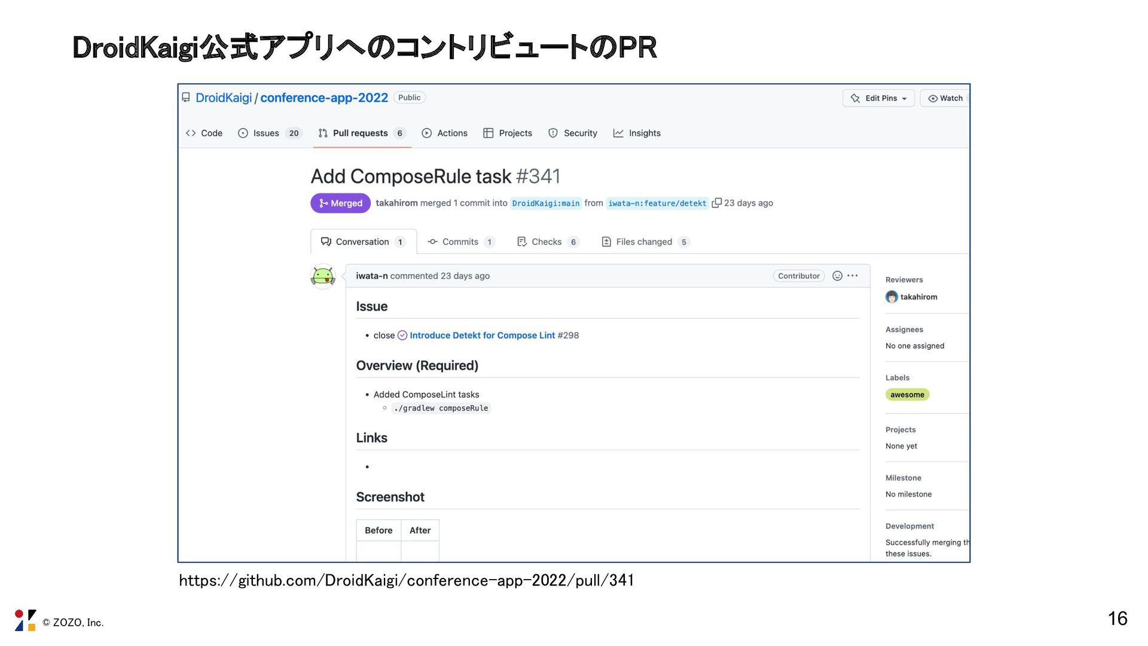Click the copy branch name icon

coord(716,203)
